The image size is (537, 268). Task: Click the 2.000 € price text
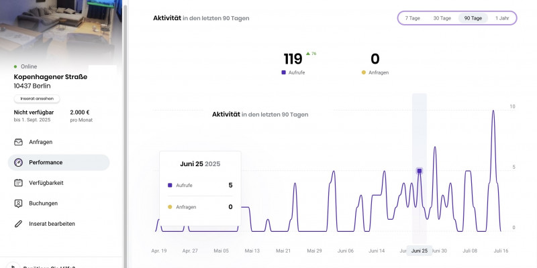click(x=80, y=112)
